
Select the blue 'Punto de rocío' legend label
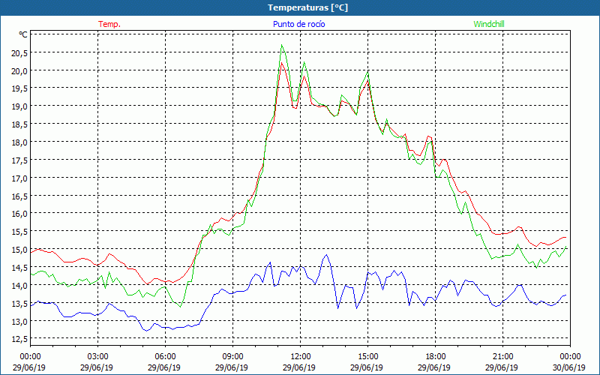pyautogui.click(x=298, y=24)
